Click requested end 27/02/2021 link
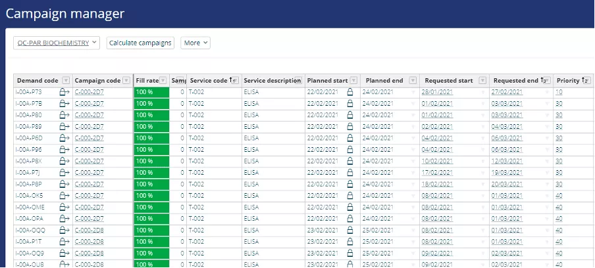The image size is (595, 268). 507,92
